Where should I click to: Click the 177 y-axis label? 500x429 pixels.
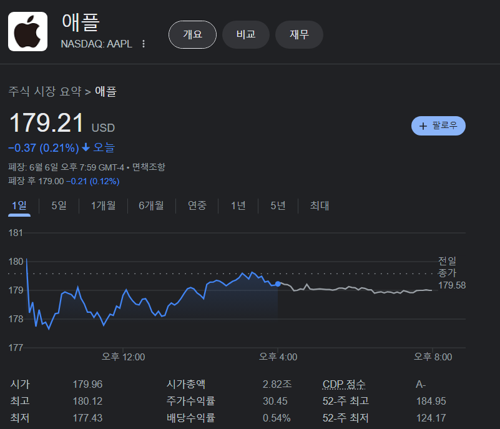[16, 348]
